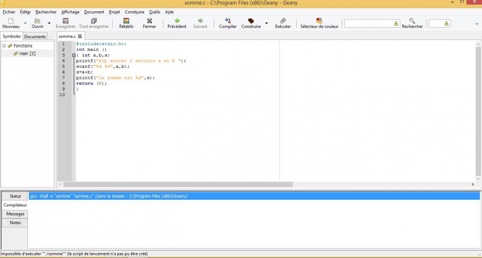Click the Rechercher magnifier icon
Screen dimensions: 482x258
click(x=412, y=21)
